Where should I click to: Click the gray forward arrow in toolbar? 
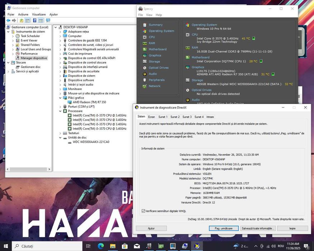[x=14, y=20]
